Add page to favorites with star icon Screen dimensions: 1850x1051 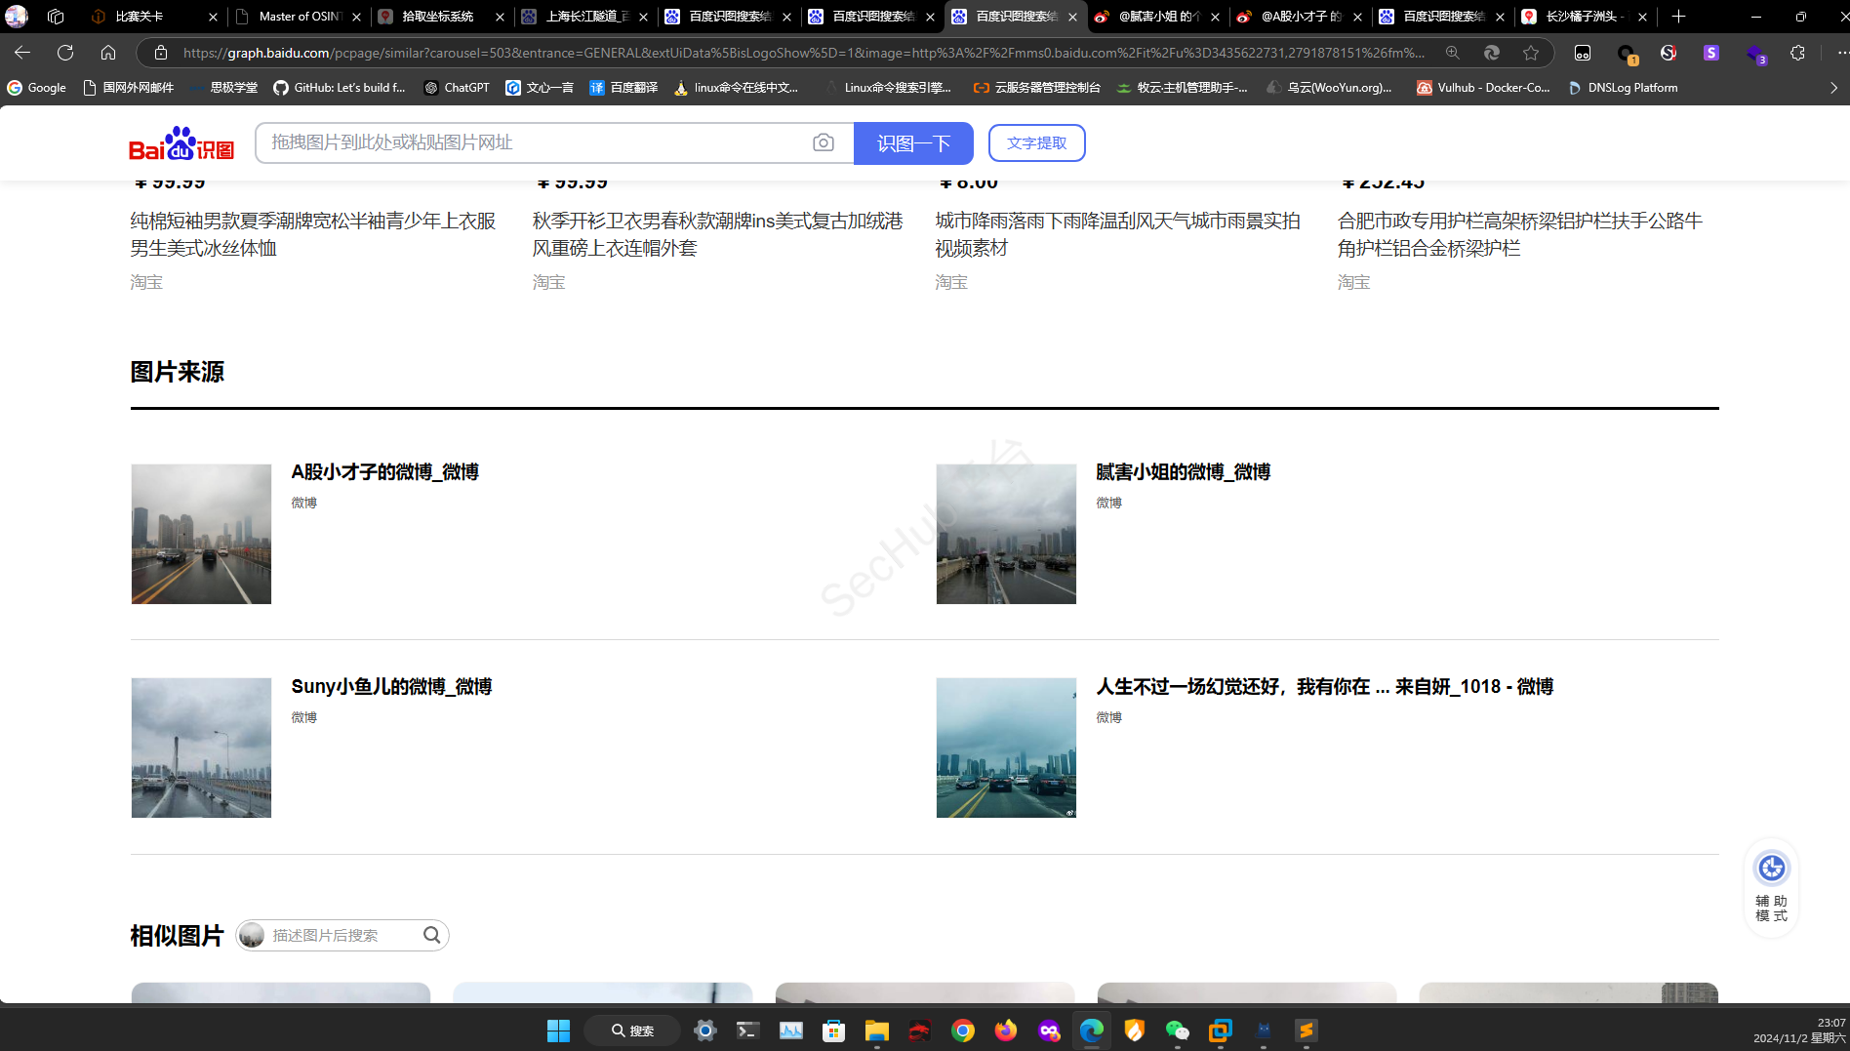click(x=1531, y=53)
